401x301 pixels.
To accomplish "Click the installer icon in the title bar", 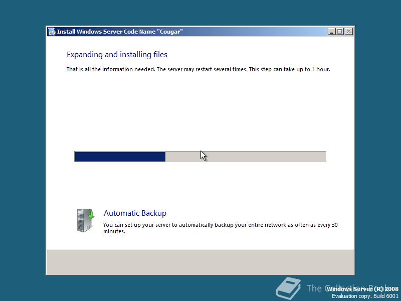I will tap(52, 32).
